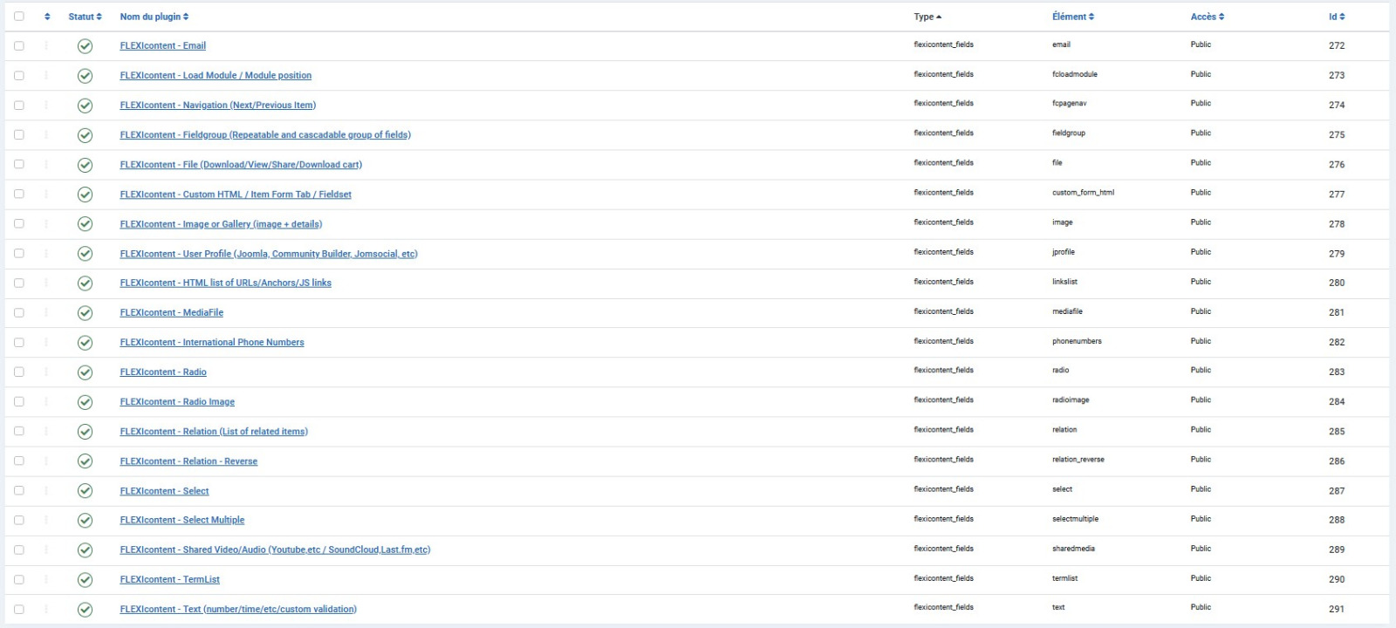The width and height of the screenshot is (1396, 628).
Task: Toggle status icon for TermList plugin
Action: (x=85, y=580)
